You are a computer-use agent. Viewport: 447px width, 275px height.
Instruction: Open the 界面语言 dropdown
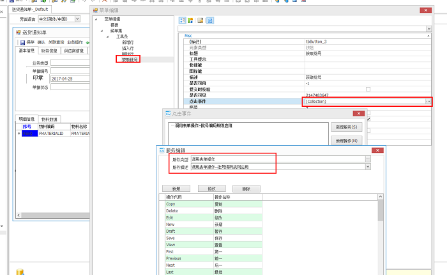tap(77, 19)
